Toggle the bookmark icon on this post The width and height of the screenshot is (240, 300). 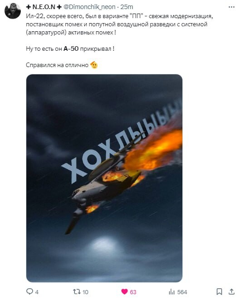point(219,291)
